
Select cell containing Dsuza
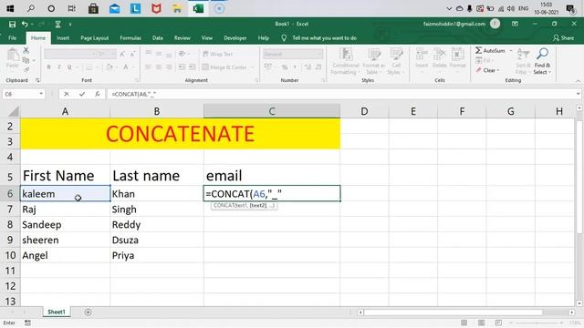coord(157,240)
